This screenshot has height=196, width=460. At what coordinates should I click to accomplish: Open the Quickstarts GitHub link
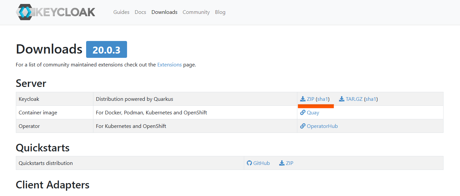pos(261,163)
